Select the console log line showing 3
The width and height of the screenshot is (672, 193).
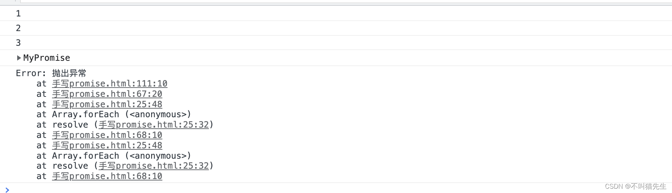click(x=336, y=43)
